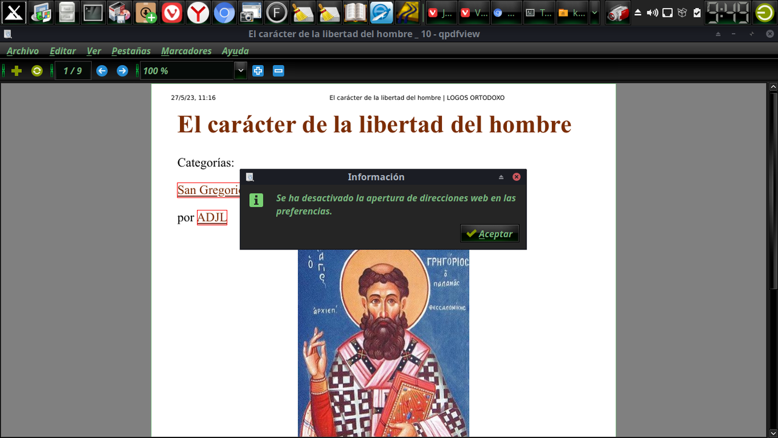Click the shade arrow on Información dialog title
Screen dimensions: 778x438
click(x=501, y=177)
